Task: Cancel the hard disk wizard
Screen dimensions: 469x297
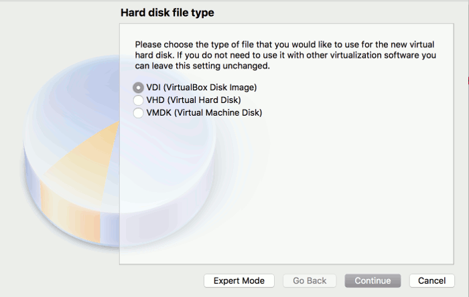Action: point(432,281)
